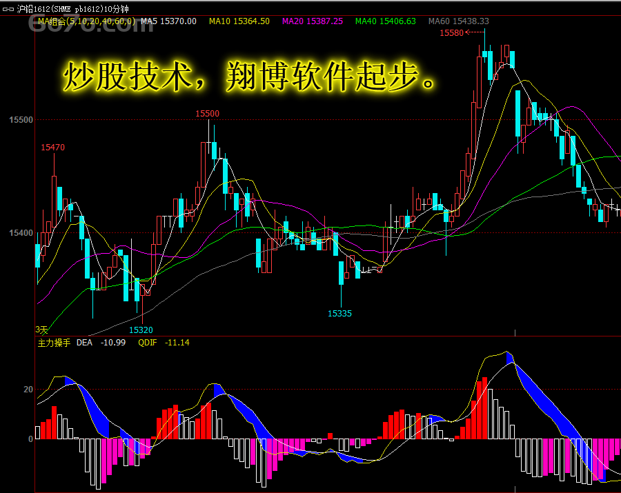621x493 pixels.
Task: Select the MA20 15387.25 value
Action: 313,21
